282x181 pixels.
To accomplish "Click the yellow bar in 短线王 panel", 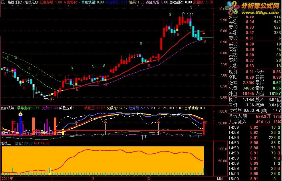I will pyautogui.click(x=50, y=171).
